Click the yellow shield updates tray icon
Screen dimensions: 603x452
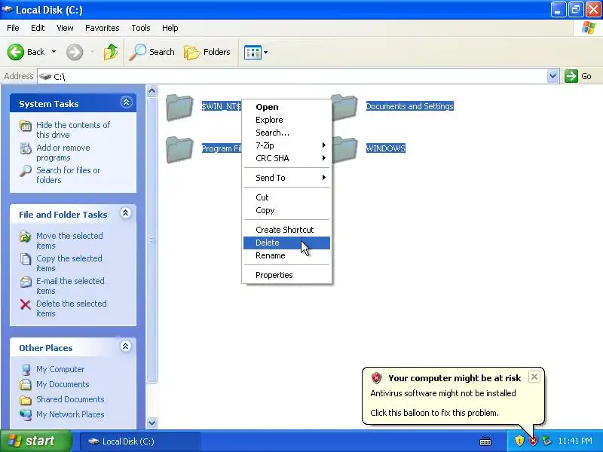tap(519, 441)
